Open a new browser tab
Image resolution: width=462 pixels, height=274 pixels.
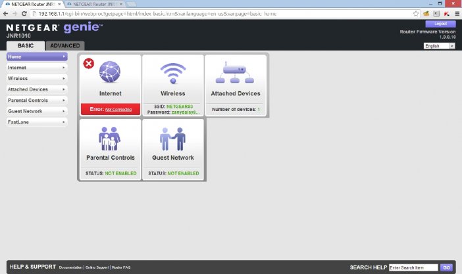pyautogui.click(x=131, y=5)
